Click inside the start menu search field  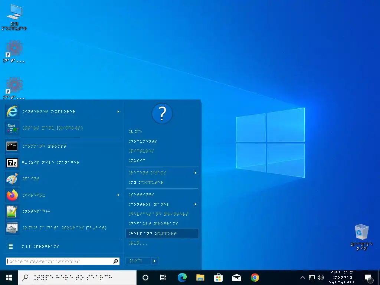coord(59,261)
